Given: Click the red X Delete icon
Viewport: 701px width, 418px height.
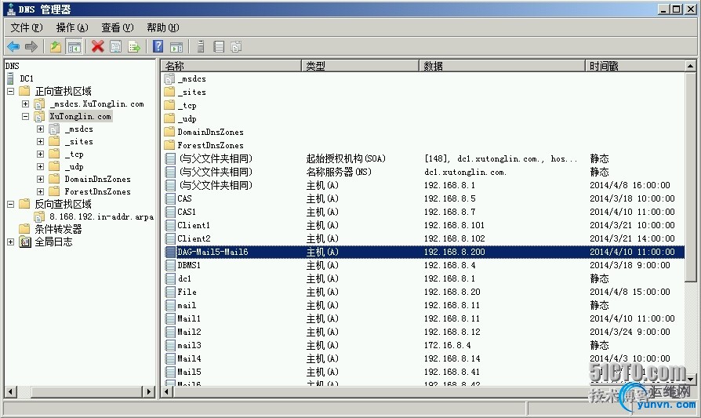Looking at the screenshot, I should (97, 46).
